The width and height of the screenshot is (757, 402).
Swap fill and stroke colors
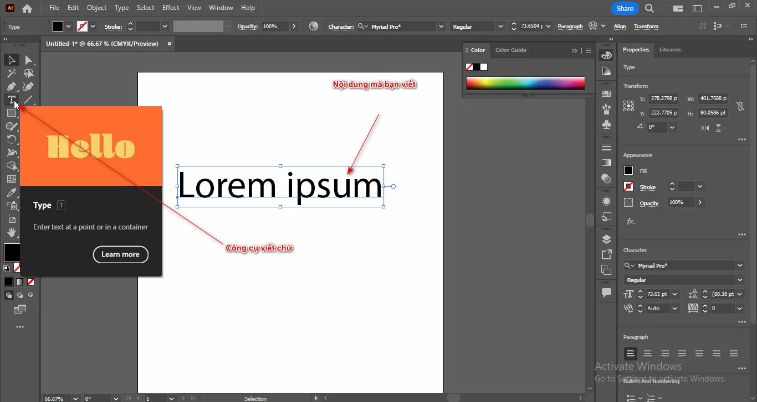22,245
